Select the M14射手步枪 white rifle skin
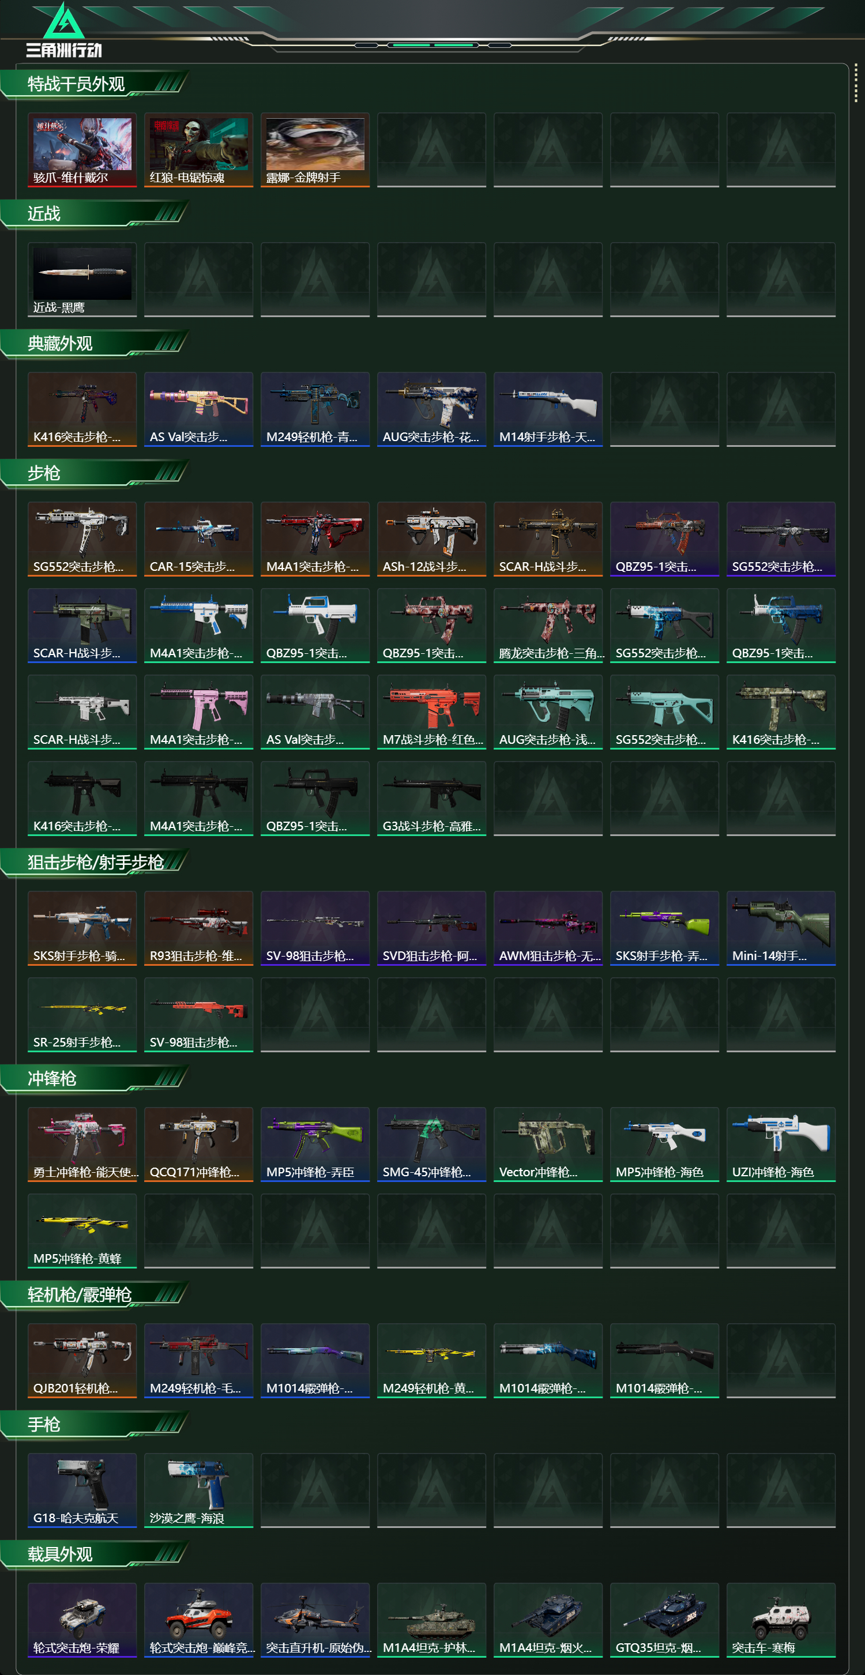Image resolution: width=865 pixels, height=1675 pixels. coord(548,409)
